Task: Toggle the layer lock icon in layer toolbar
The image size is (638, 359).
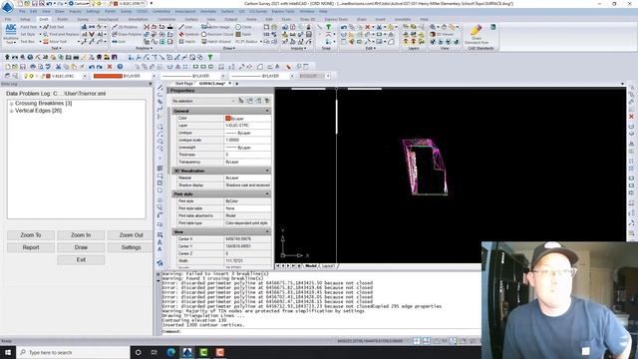Action: click(42, 76)
